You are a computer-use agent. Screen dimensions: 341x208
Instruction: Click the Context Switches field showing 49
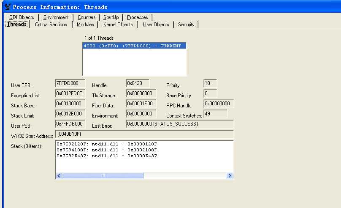[x=215, y=114]
